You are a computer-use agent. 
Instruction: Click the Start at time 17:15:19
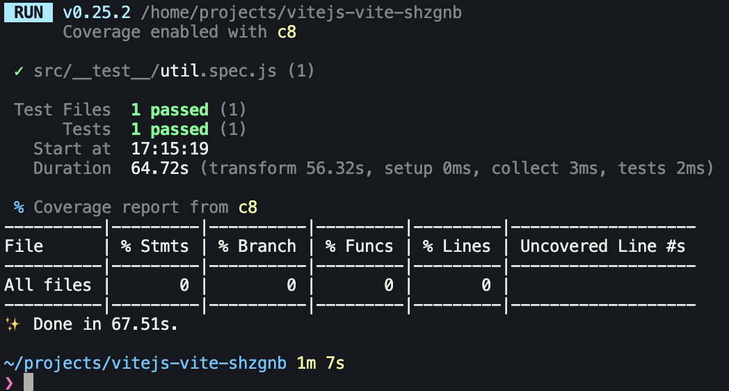[170, 149]
